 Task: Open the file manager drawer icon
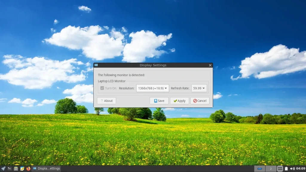pyautogui.click(x=16, y=168)
